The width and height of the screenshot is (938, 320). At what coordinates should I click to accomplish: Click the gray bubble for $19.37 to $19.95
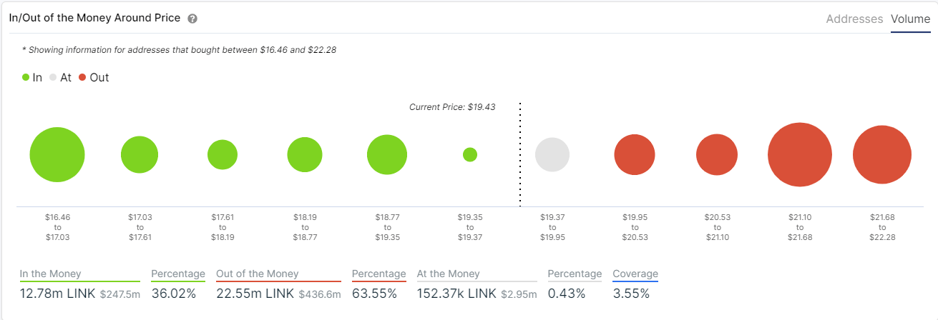pyautogui.click(x=552, y=154)
